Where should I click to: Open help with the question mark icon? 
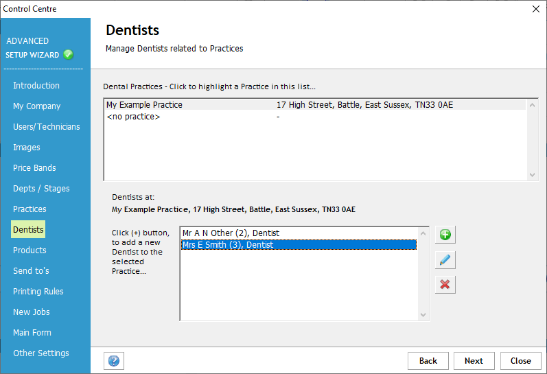(113, 361)
